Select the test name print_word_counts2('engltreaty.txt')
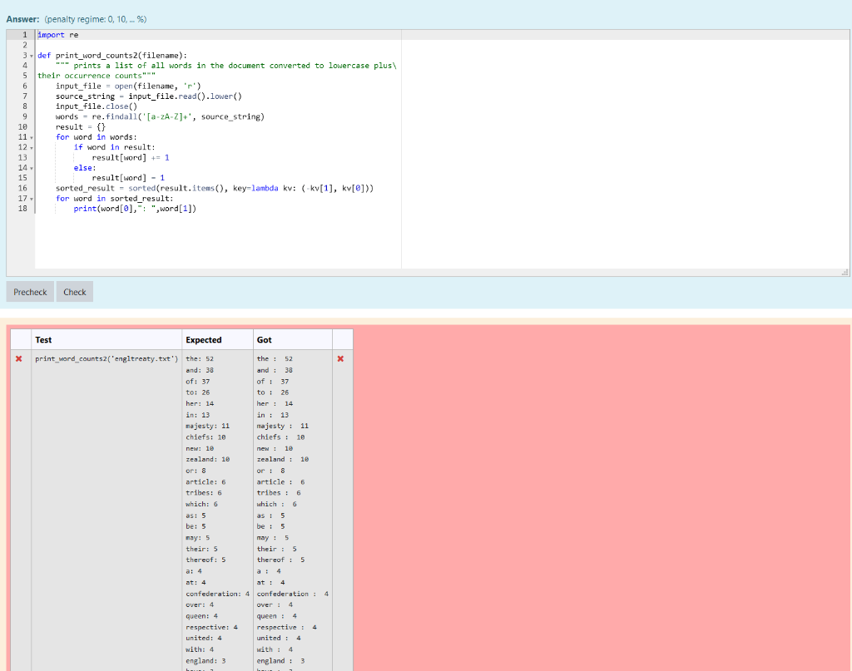Screen dimensions: 852x671 pos(107,359)
